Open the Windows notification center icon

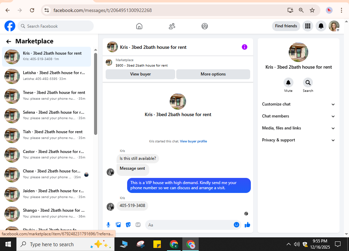pyautogui.click(x=338, y=244)
